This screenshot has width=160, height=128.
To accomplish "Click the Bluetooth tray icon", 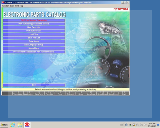I will 126,125.
